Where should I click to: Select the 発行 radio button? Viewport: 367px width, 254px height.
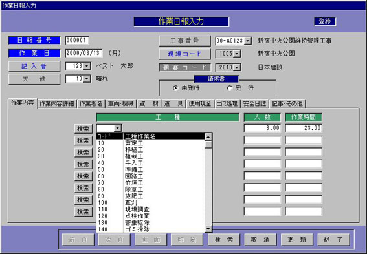pos(229,88)
